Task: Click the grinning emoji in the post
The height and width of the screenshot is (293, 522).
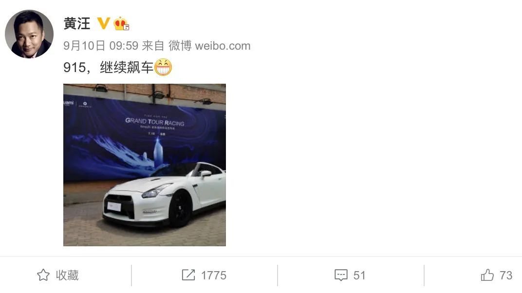Action: tap(163, 67)
